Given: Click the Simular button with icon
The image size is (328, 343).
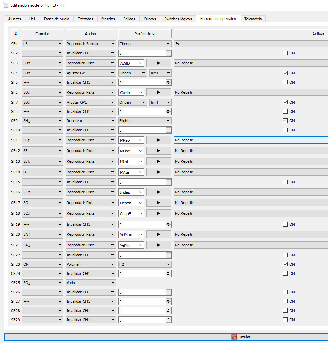Looking at the screenshot, I should [x=241, y=337].
